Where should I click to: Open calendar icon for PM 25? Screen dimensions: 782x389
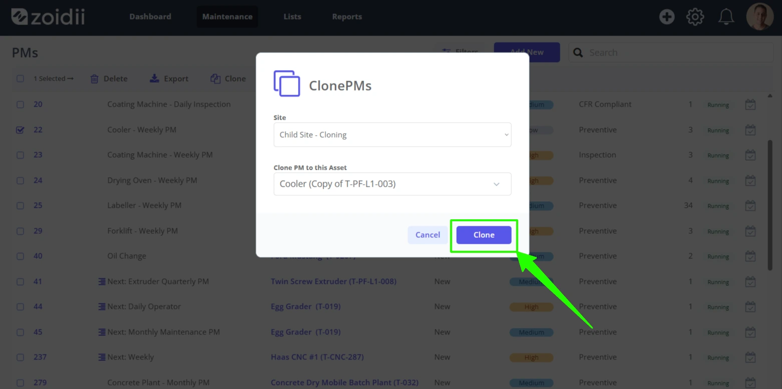pyautogui.click(x=750, y=206)
